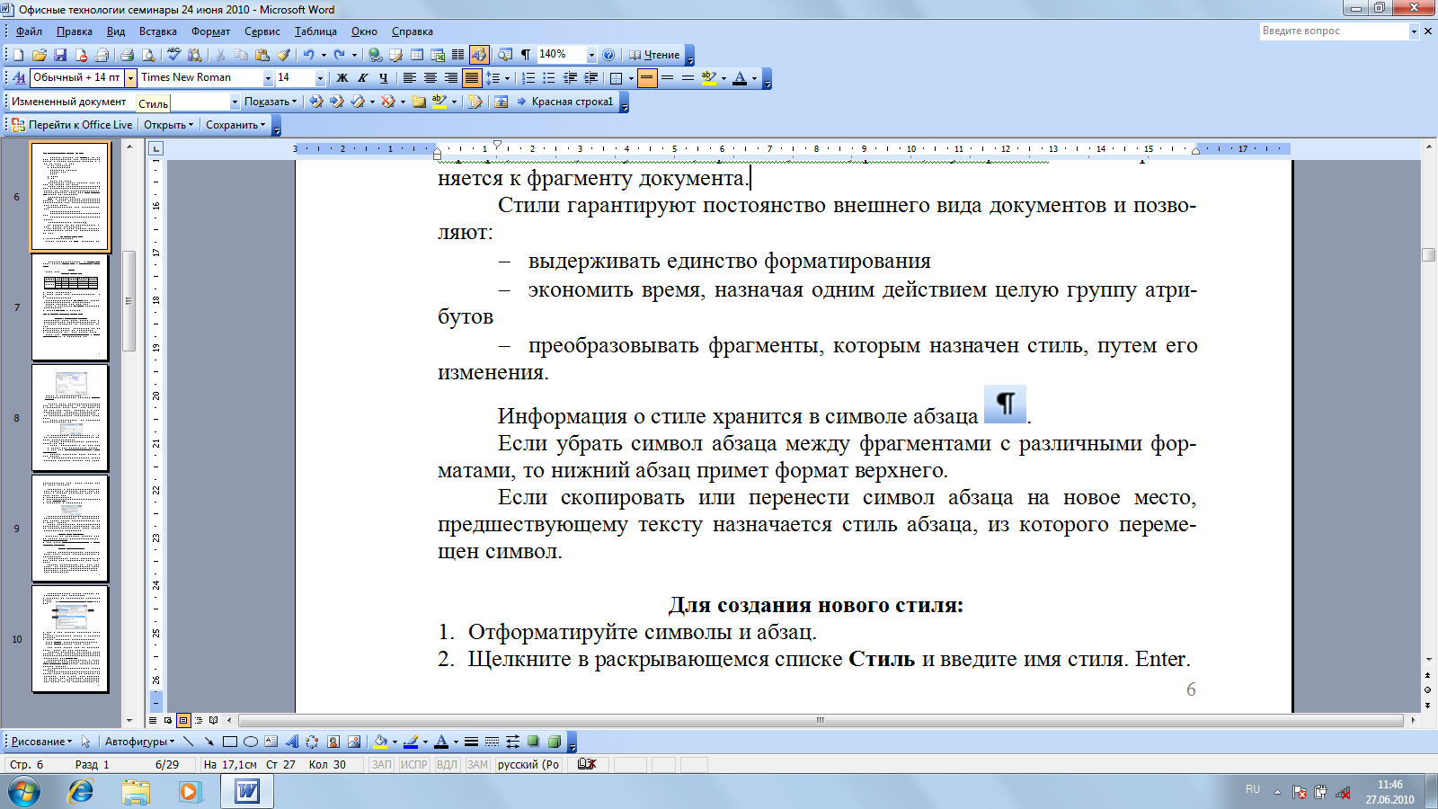Click the Print Preview icon
Screen dimensions: 1438x809
click(x=148, y=55)
